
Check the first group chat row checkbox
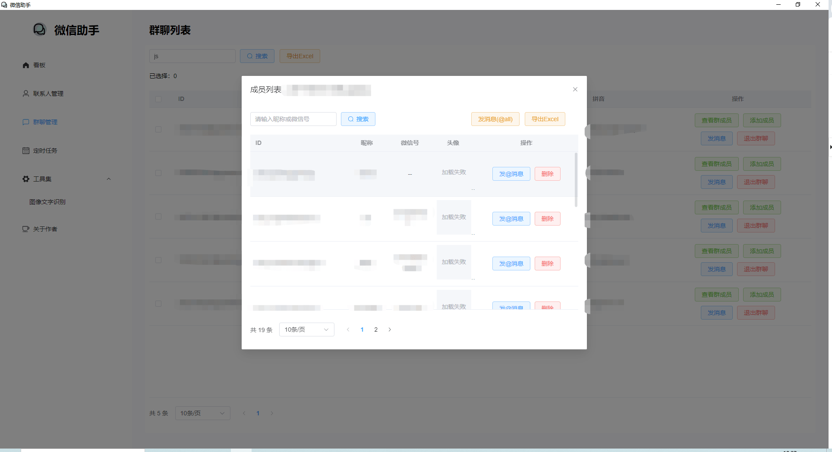coord(158,129)
